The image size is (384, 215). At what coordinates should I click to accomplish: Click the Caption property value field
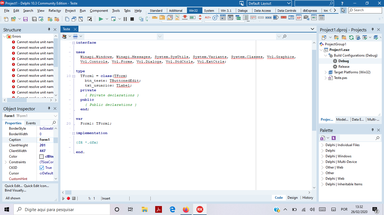(45, 140)
